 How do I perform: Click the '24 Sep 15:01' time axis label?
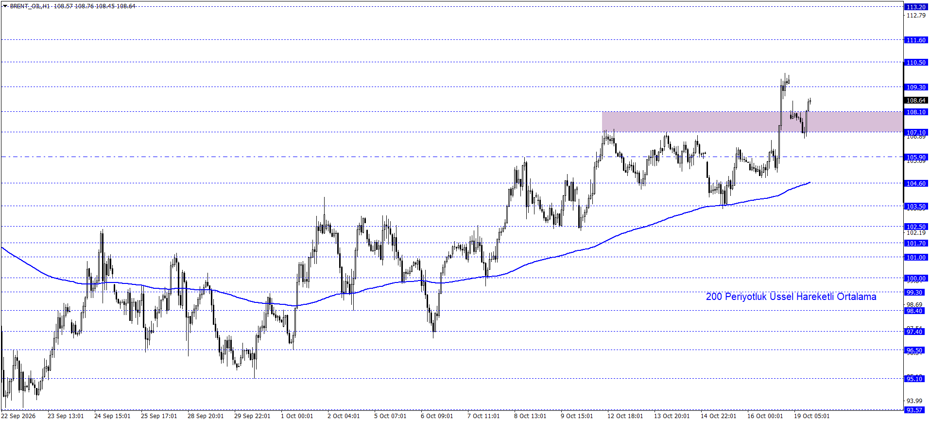click(x=112, y=416)
